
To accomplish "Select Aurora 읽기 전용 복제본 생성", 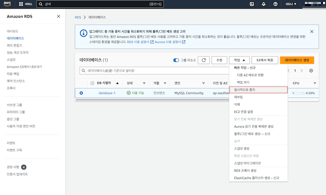I will (x=258, y=127).
